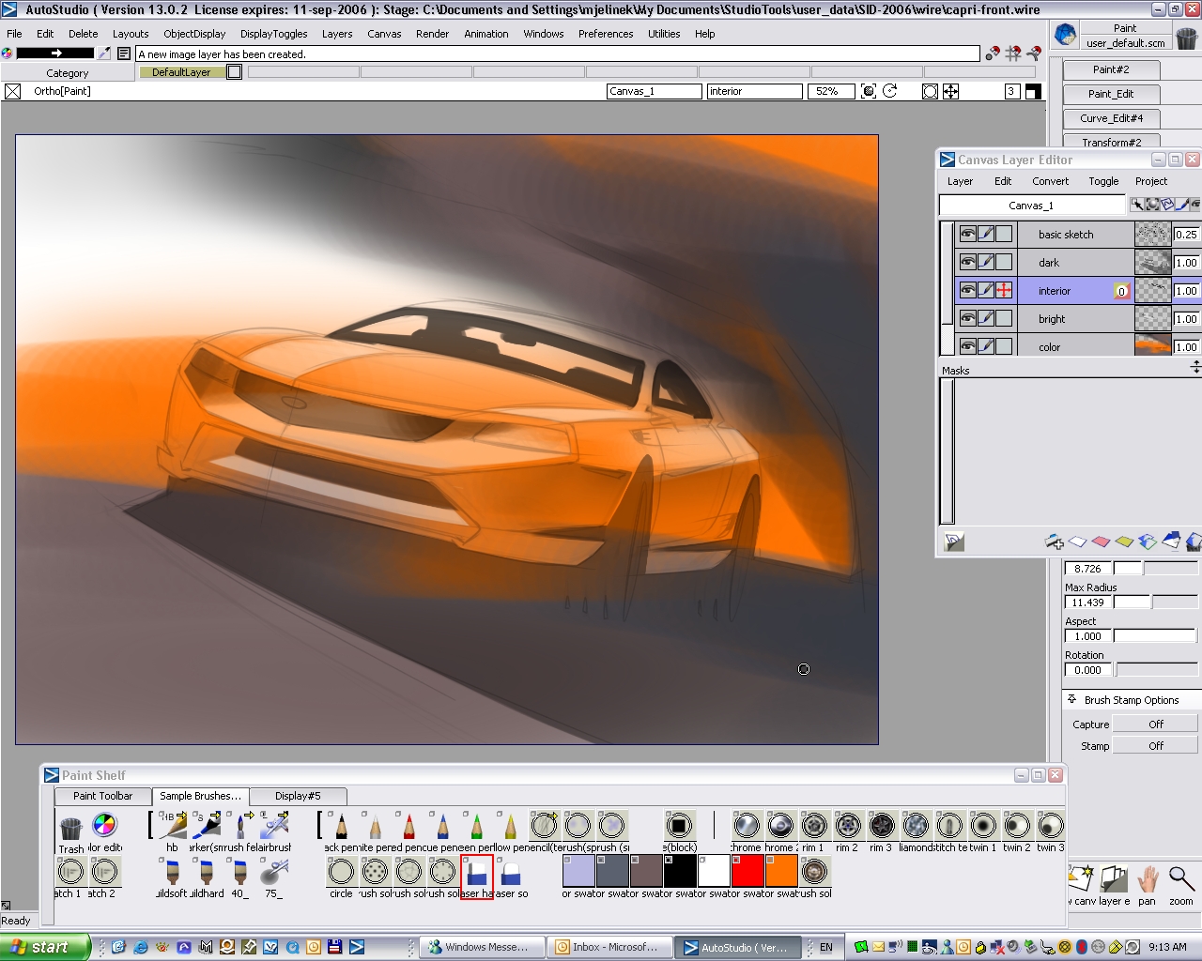Click the Curve_Edit#4 button
Image resolution: width=1202 pixels, height=961 pixels.
[1111, 118]
